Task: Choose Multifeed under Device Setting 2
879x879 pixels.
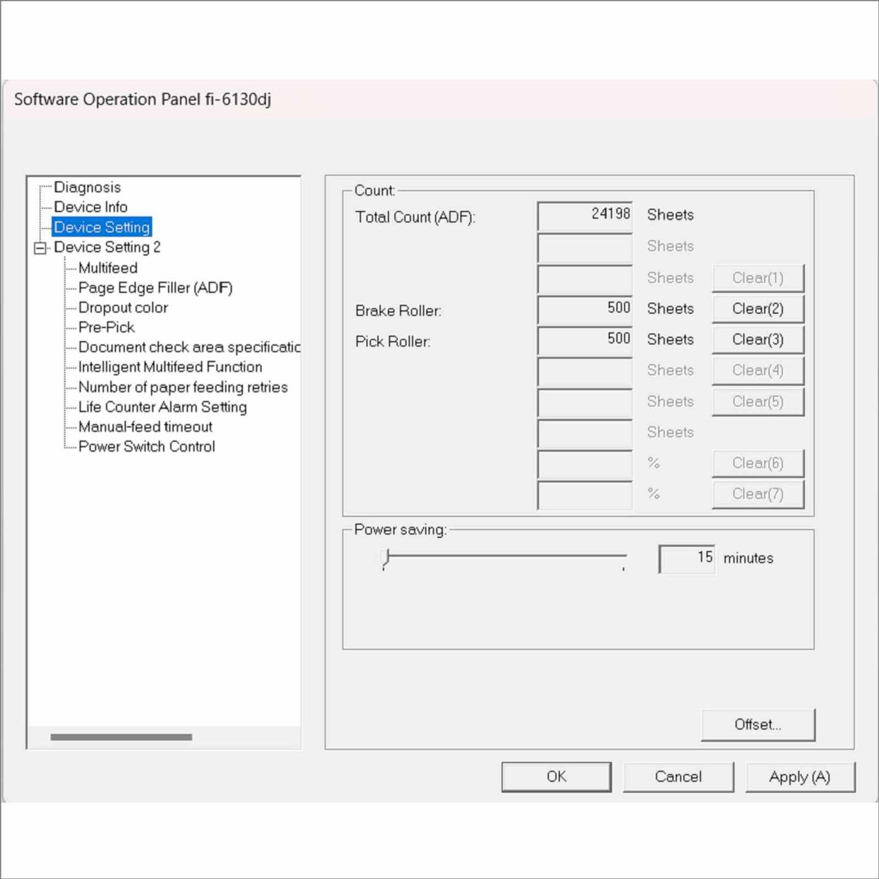Action: (x=108, y=268)
